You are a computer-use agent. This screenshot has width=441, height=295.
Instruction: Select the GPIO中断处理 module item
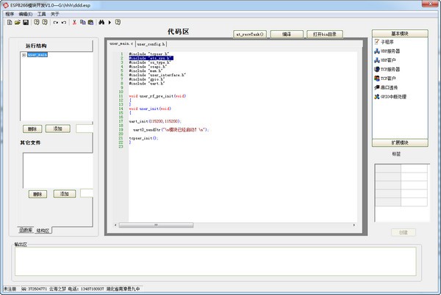point(390,97)
